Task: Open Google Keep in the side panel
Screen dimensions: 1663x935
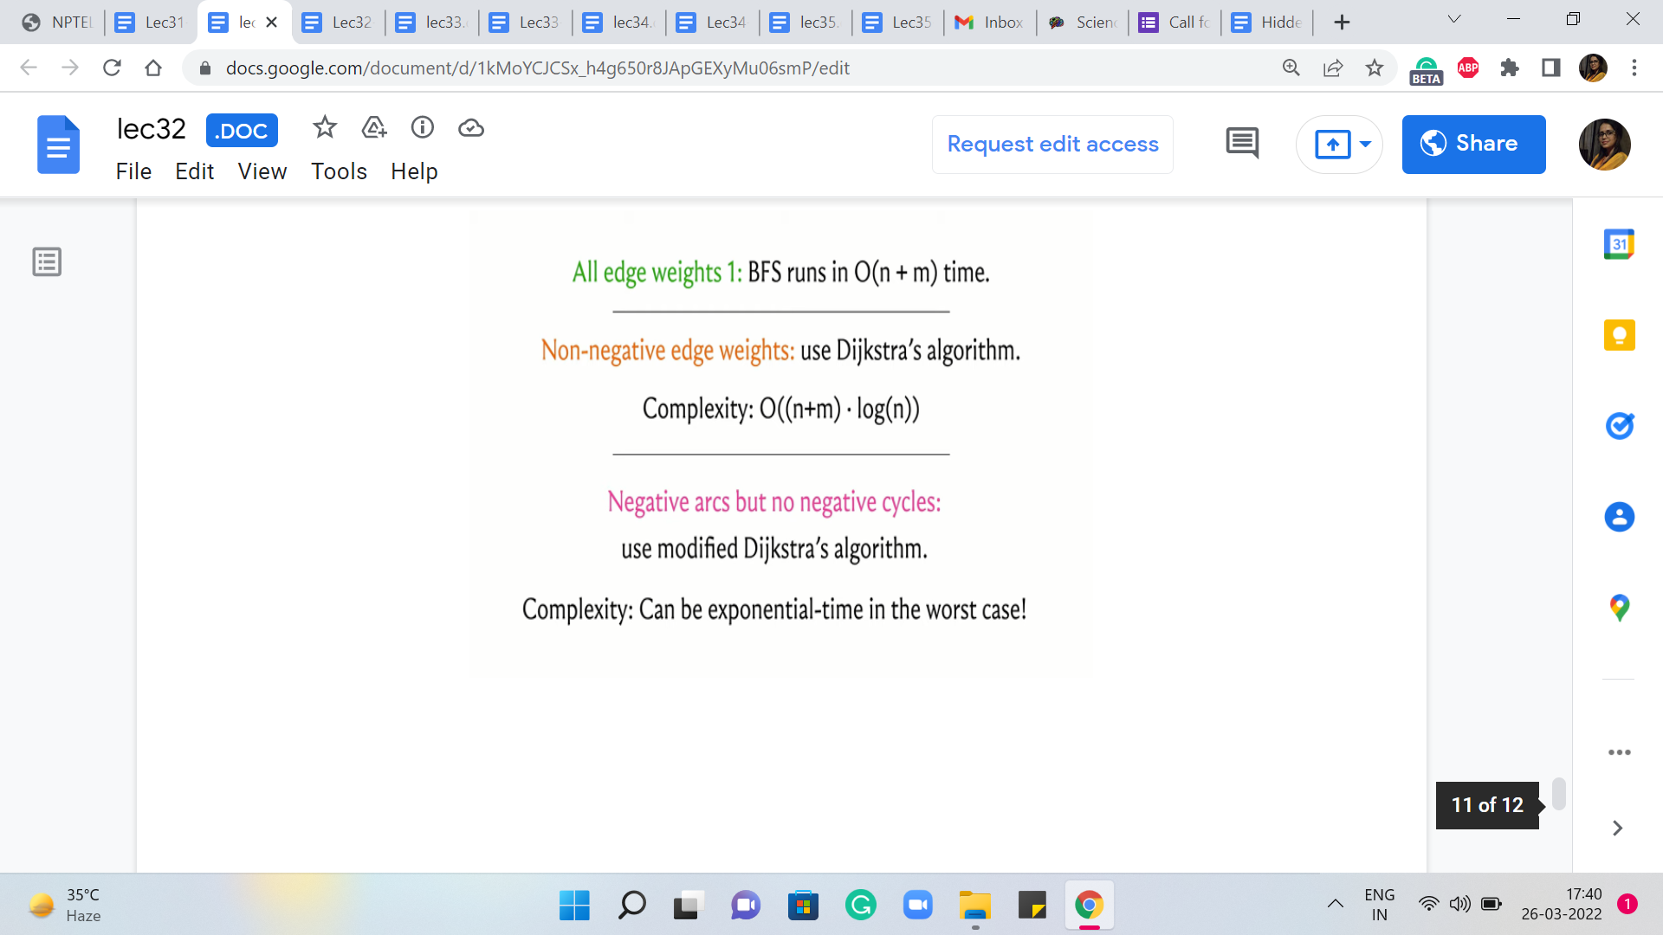Action: [1619, 335]
